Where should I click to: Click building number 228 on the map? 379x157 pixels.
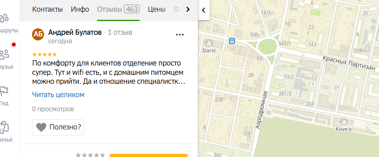(x=219, y=100)
